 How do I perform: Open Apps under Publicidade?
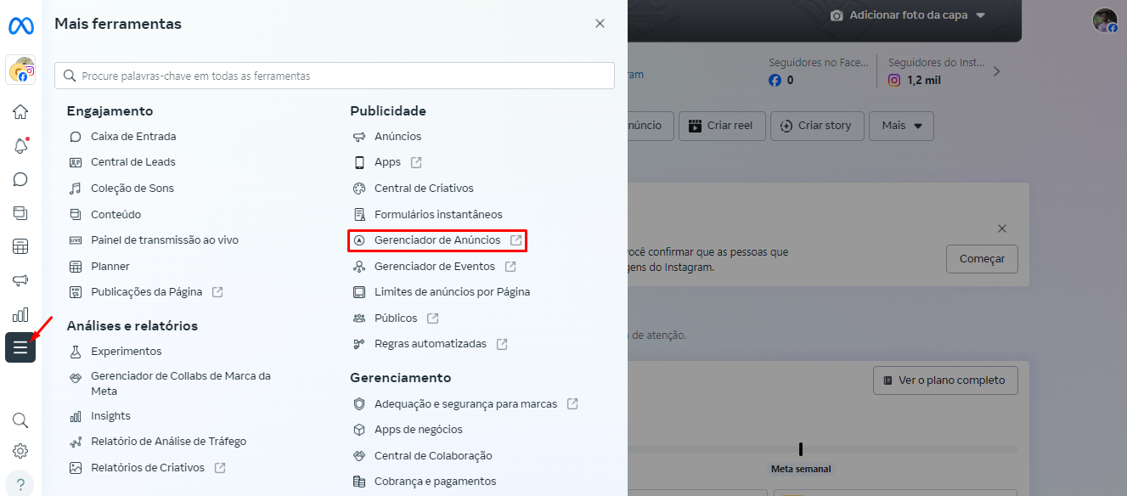click(x=387, y=162)
